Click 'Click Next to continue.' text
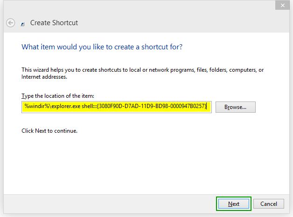This screenshot has width=293, height=217. (x=49, y=131)
